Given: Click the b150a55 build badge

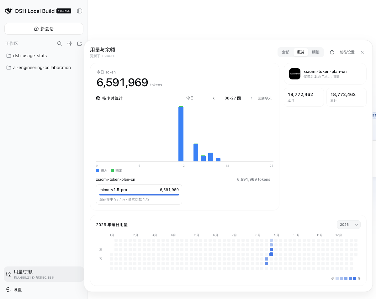Looking at the screenshot, I should click(x=64, y=11).
